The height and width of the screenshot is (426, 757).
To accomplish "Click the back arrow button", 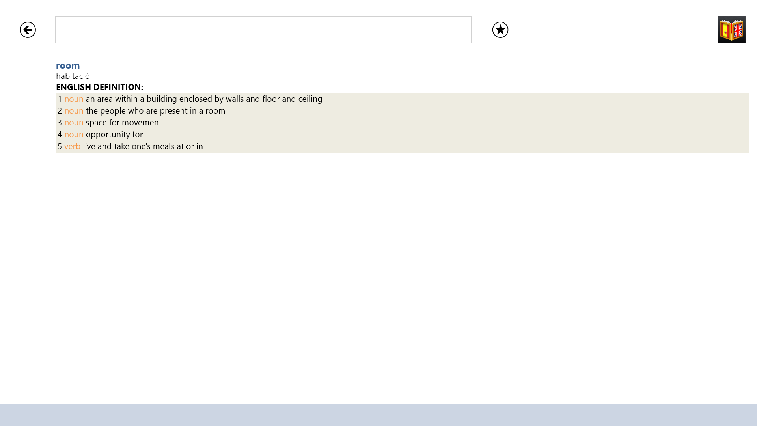I will click(28, 30).
